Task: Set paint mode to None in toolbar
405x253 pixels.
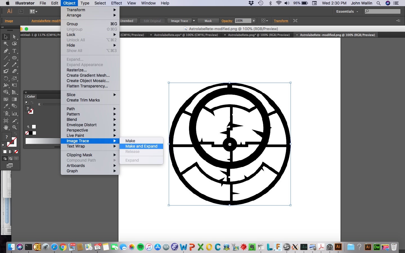Action: pyautogui.click(x=16, y=152)
